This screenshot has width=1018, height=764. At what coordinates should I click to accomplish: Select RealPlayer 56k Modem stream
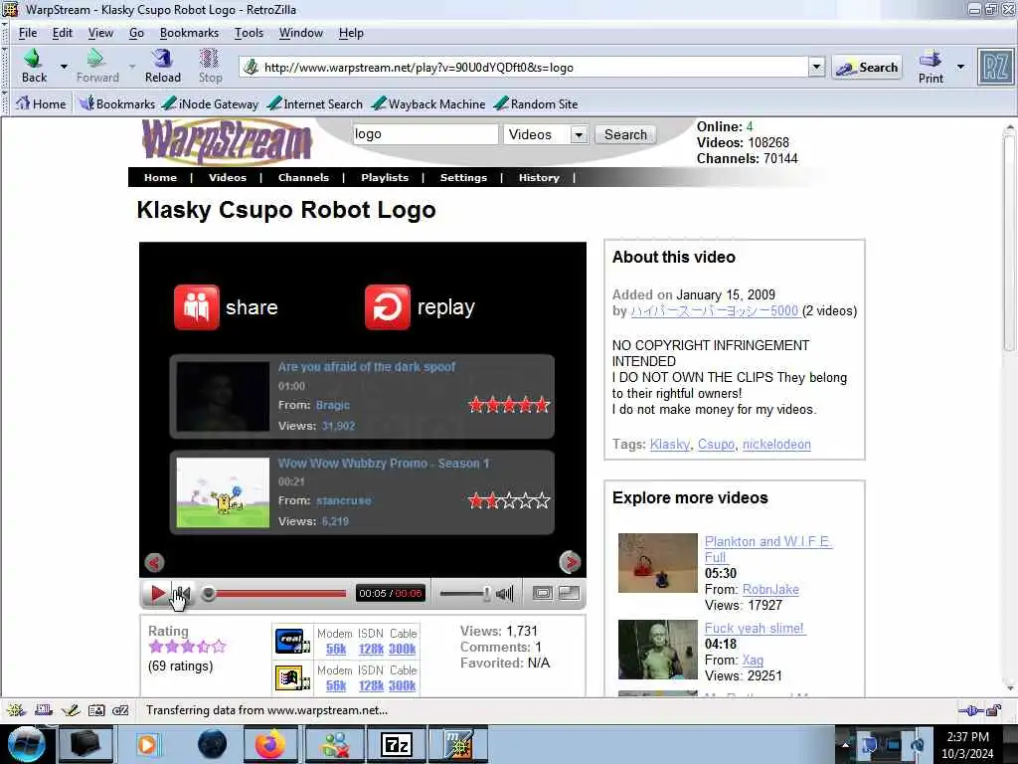pos(336,649)
